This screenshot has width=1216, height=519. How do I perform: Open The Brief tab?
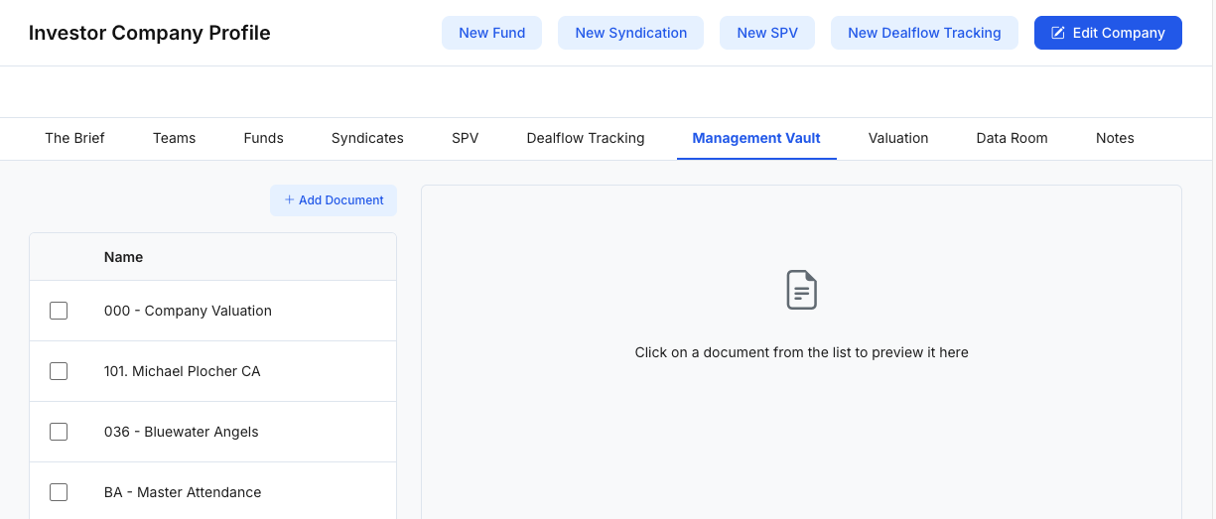[74, 138]
